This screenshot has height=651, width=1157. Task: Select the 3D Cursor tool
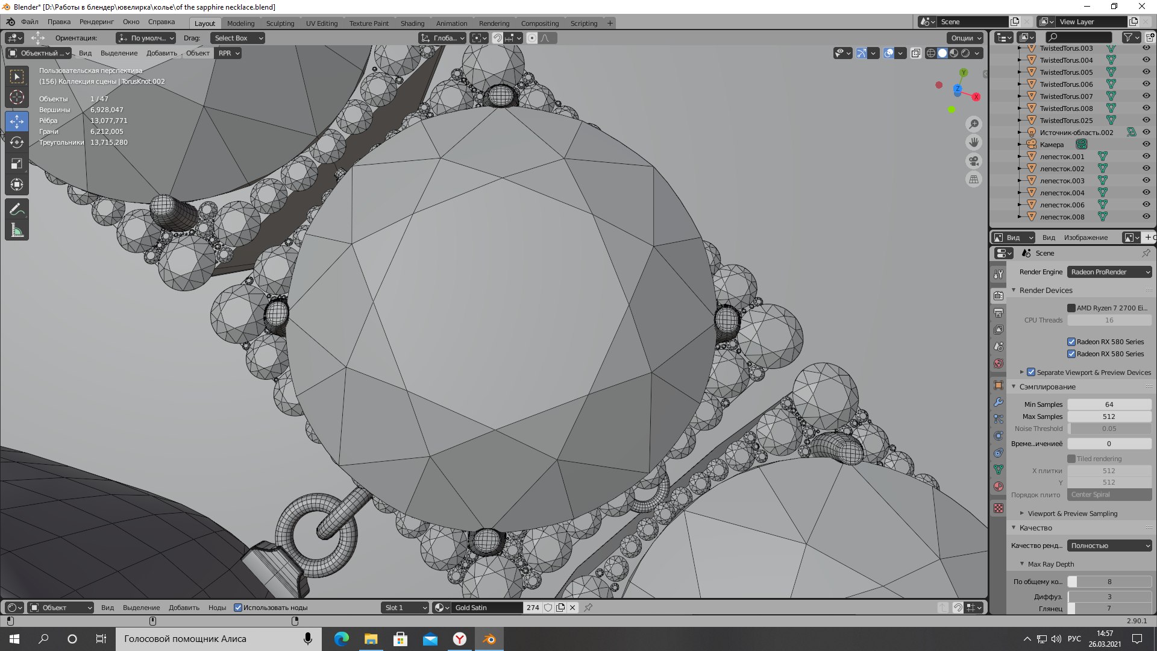(17, 97)
